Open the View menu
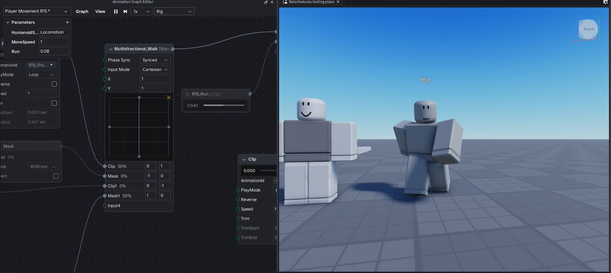Screen dimensions: 611x273 [x=100, y=11]
